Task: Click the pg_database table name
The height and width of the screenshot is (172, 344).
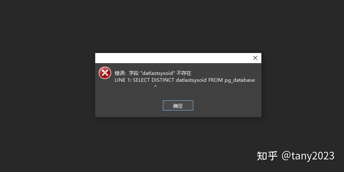Action: point(239,80)
